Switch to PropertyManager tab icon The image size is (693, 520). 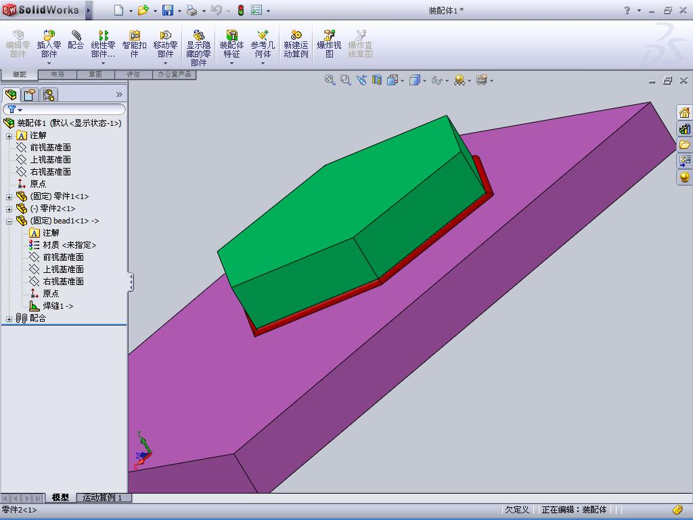(x=30, y=94)
